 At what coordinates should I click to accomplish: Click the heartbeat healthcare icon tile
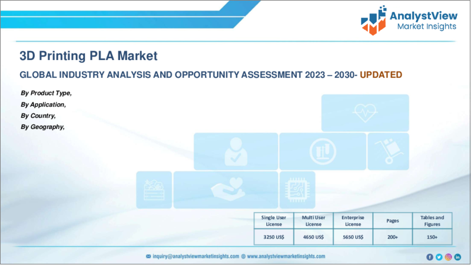[x=365, y=113]
